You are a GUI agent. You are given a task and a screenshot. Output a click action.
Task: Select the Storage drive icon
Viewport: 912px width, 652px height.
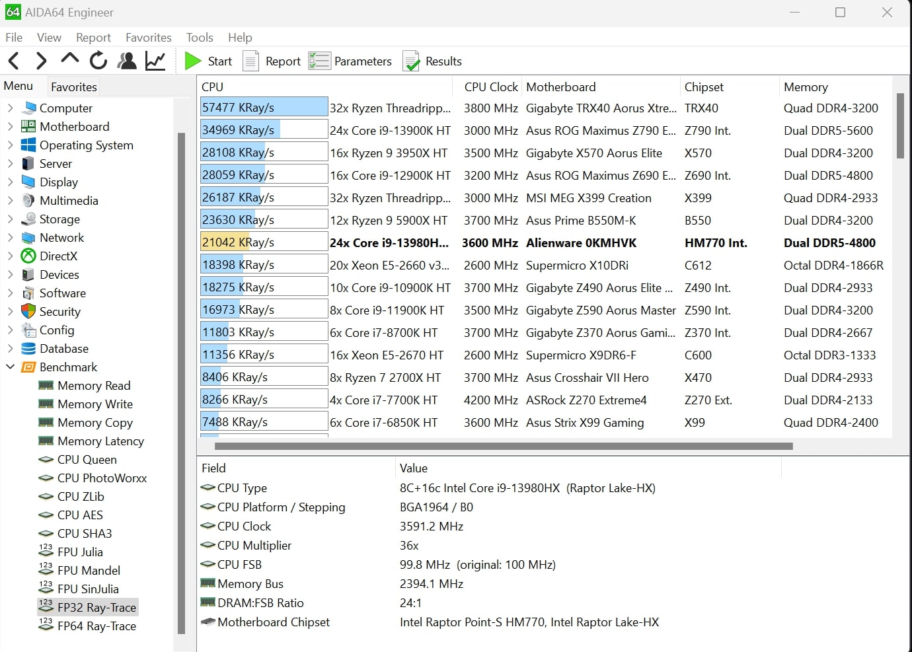click(28, 219)
